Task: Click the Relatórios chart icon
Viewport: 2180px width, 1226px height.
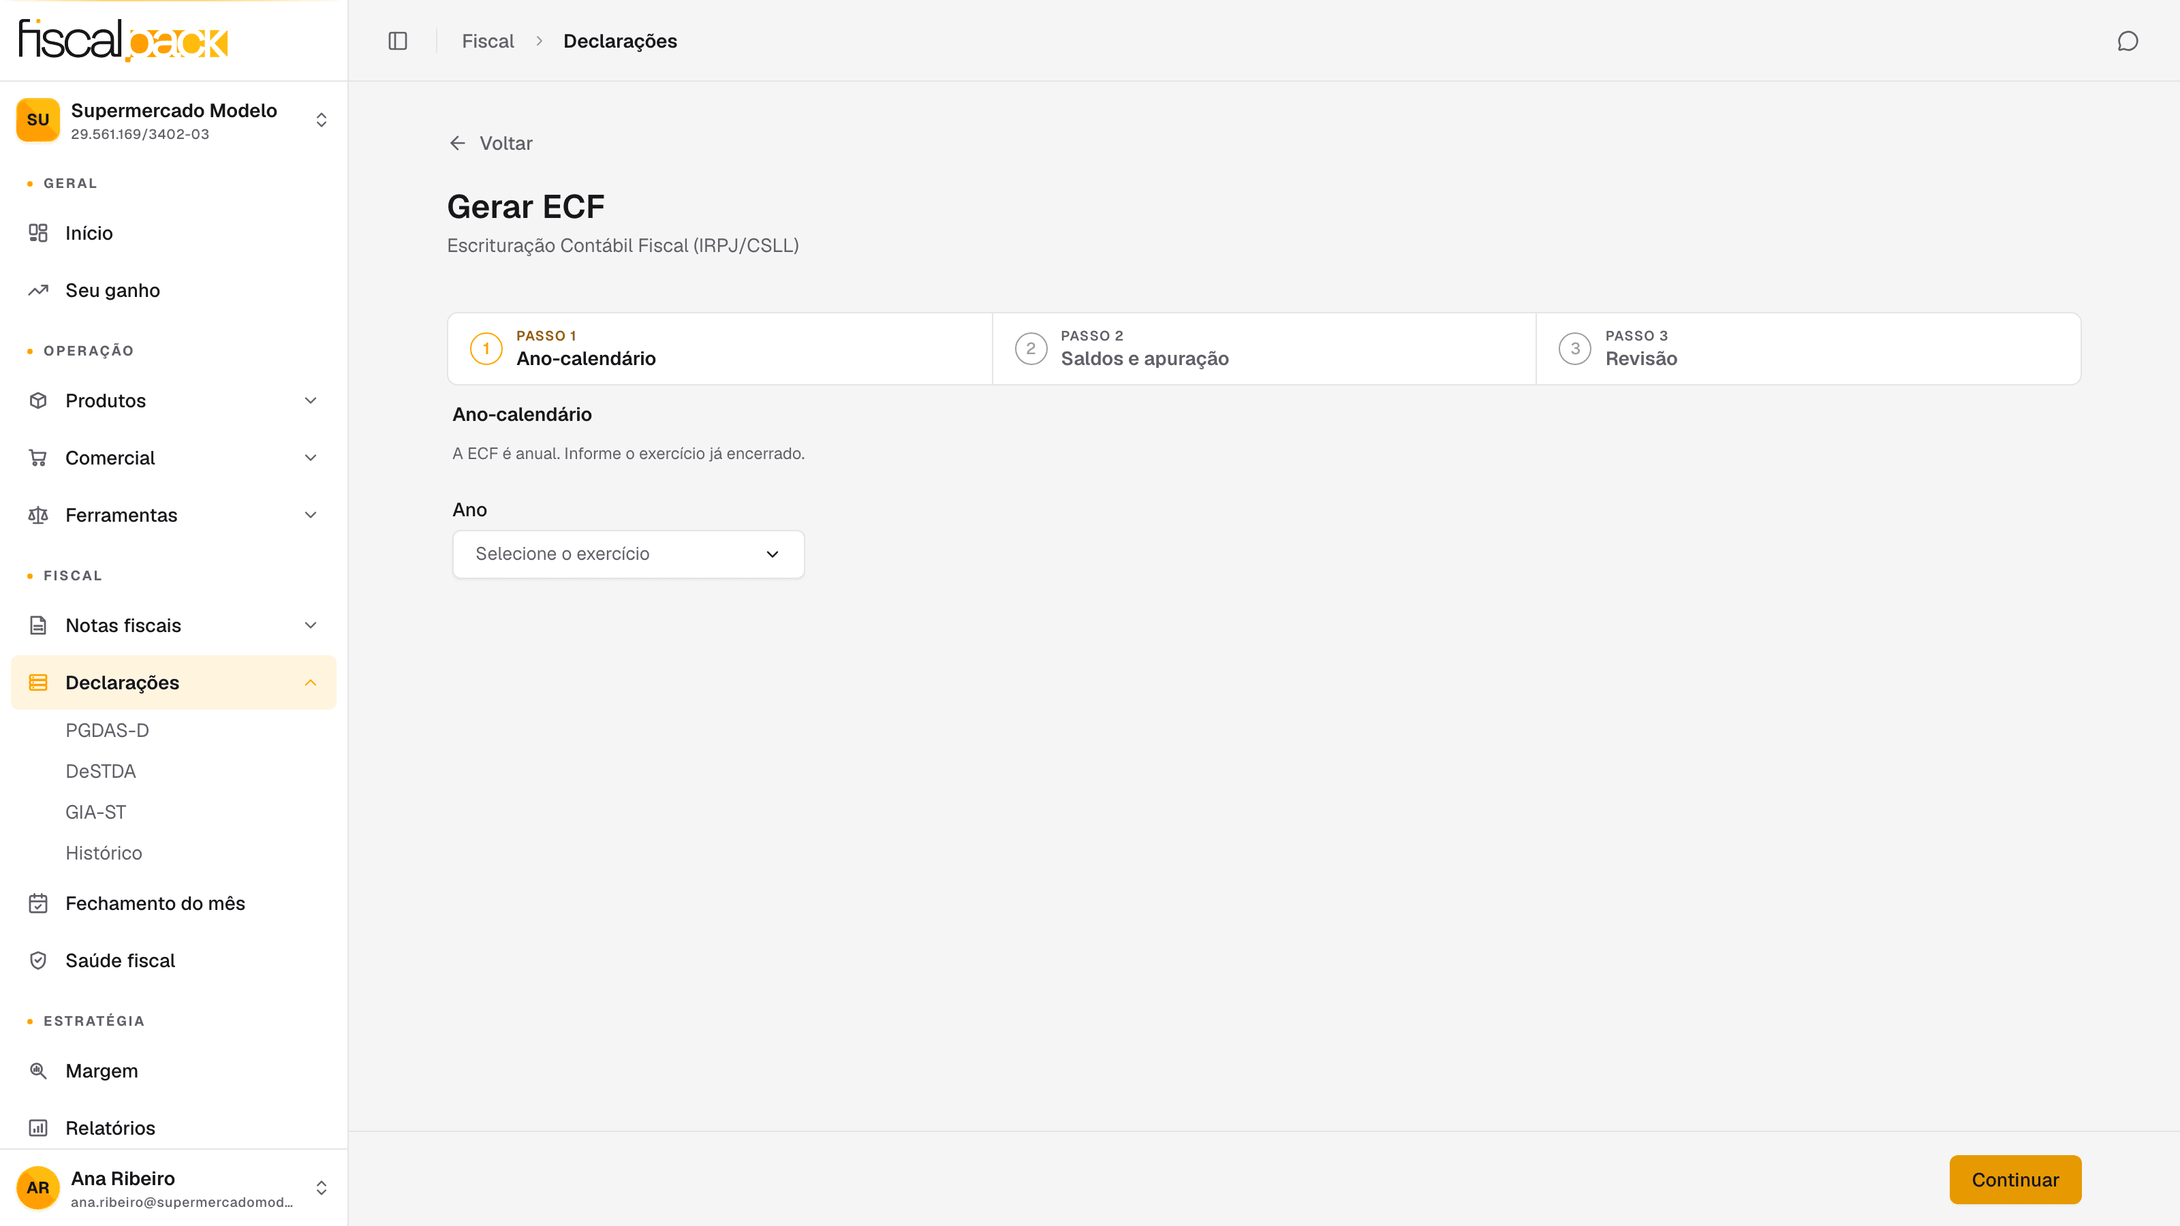Action: click(x=38, y=1128)
